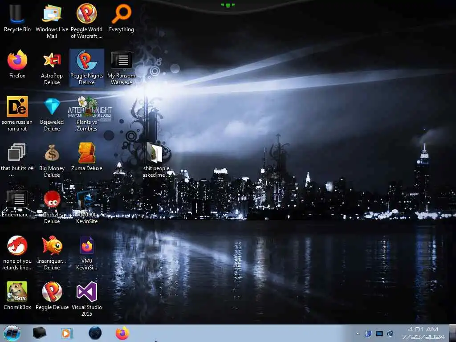Open the Bejeweled Deluxe shortcut

point(52,114)
